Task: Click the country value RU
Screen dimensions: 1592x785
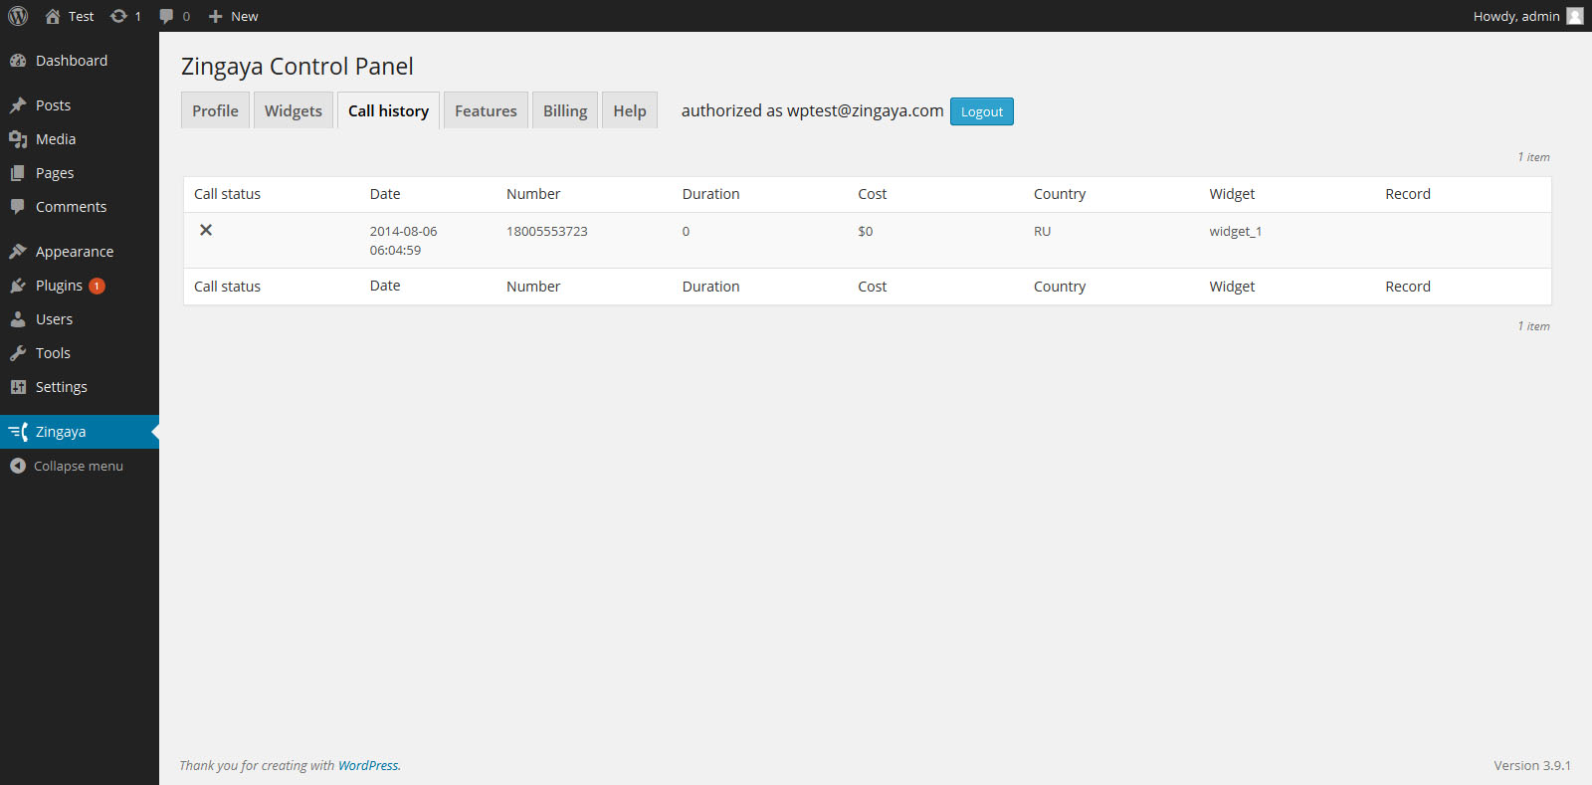Action: click(1042, 231)
